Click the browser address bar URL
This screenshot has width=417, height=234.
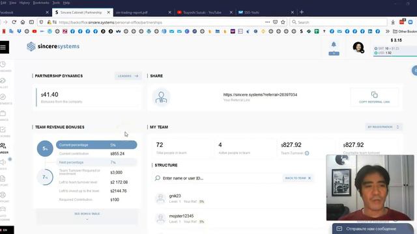[110, 23]
